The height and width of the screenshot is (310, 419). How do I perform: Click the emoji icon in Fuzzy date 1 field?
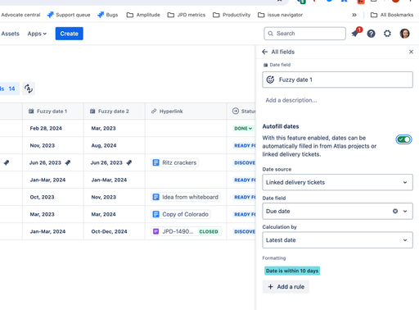click(270, 80)
